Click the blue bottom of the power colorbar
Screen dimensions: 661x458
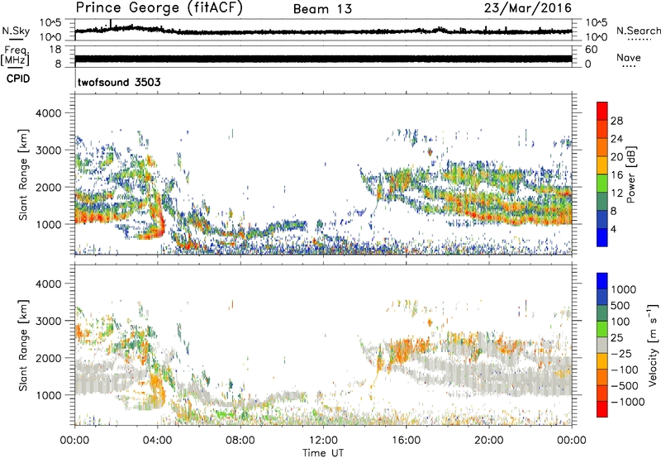[602, 237]
